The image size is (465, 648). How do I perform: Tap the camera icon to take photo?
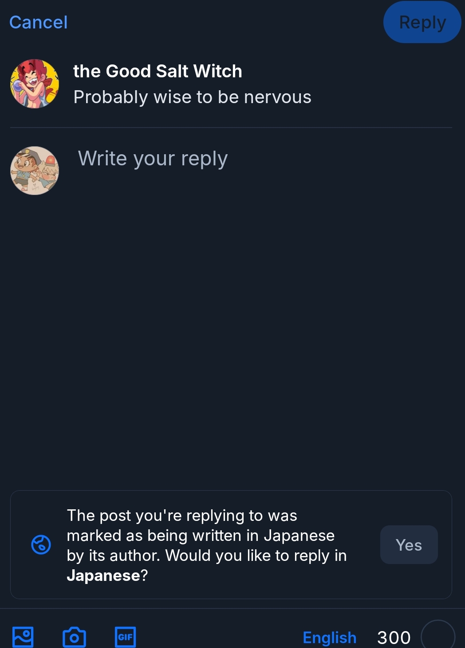coord(74,637)
